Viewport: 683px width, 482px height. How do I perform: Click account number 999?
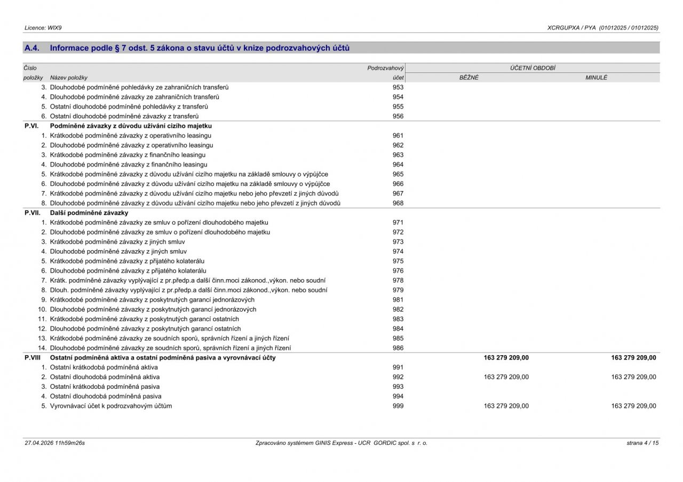click(x=398, y=406)
